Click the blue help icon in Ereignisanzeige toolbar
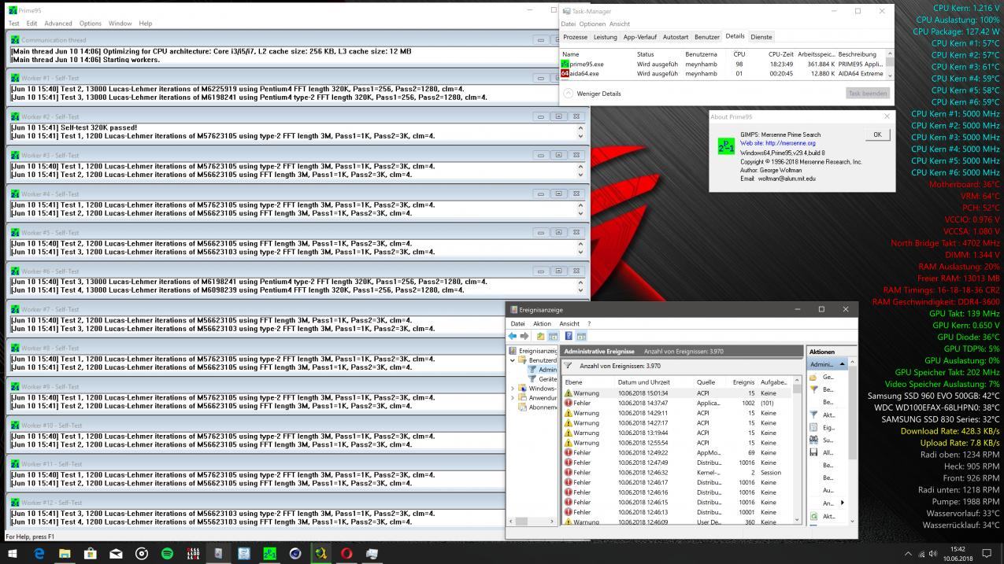 pyautogui.click(x=569, y=336)
